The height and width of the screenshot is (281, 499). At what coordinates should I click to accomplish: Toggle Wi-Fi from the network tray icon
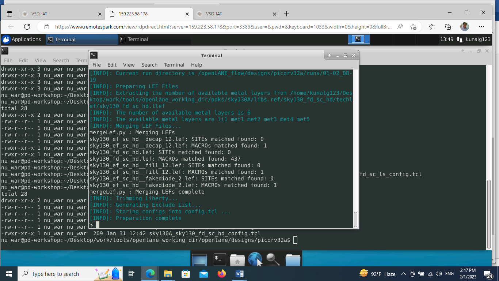click(430, 274)
